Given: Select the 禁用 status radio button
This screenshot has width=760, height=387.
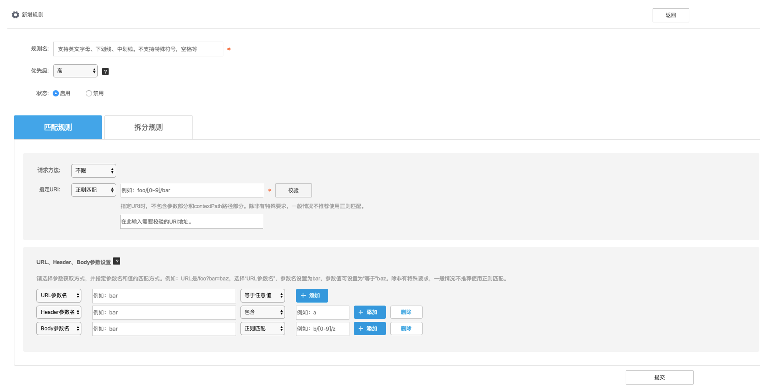Looking at the screenshot, I should point(89,93).
